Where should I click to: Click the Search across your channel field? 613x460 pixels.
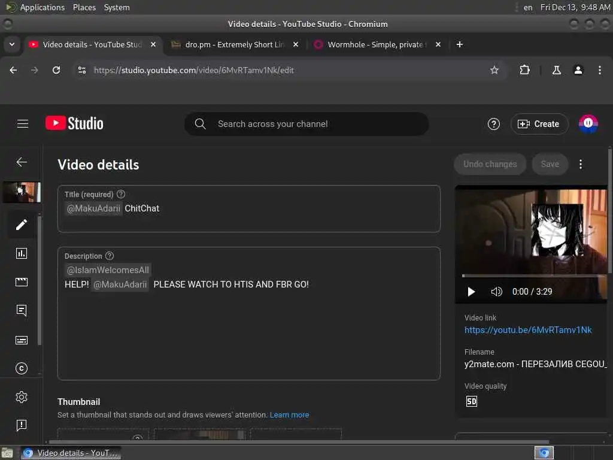click(306, 124)
